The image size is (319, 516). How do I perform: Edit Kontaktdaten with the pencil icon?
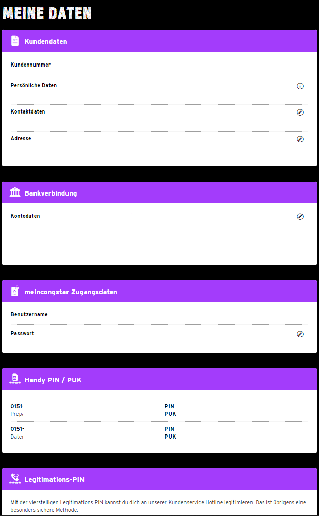pyautogui.click(x=300, y=112)
